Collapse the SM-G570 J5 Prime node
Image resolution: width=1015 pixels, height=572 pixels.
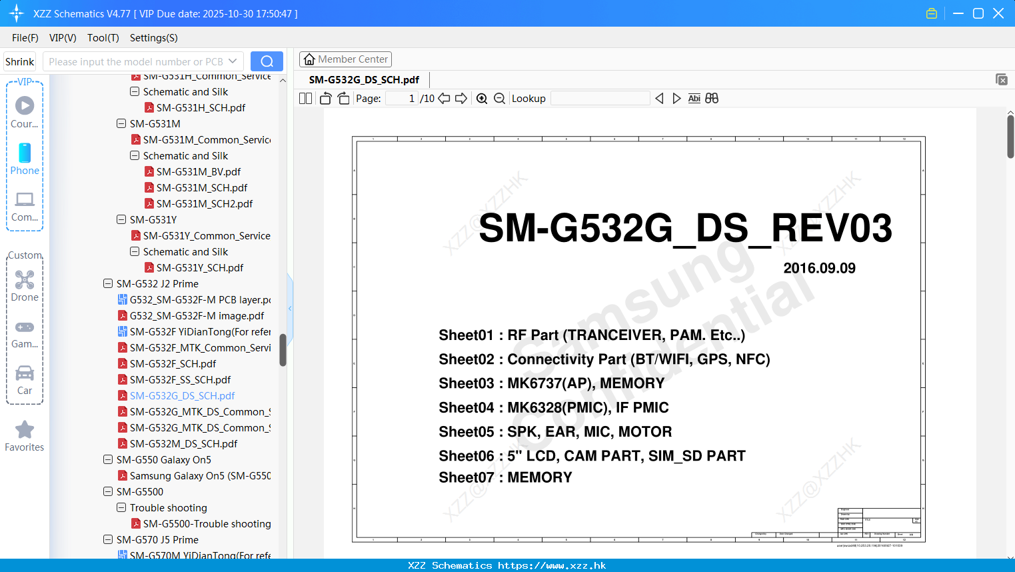[x=108, y=539]
